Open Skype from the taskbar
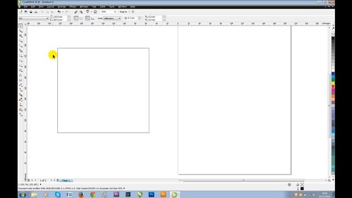 [x=58, y=195]
